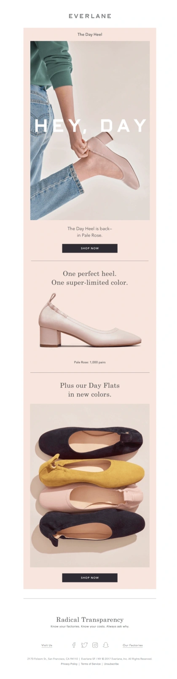
Task: Follow the Our Factories link
Action: tap(133, 645)
